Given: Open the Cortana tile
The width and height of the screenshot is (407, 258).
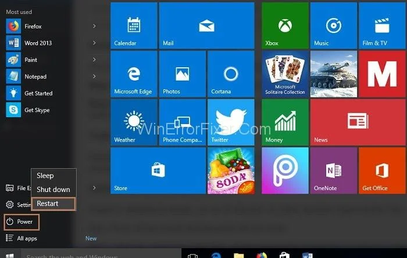Looking at the screenshot, I should 231,74.
